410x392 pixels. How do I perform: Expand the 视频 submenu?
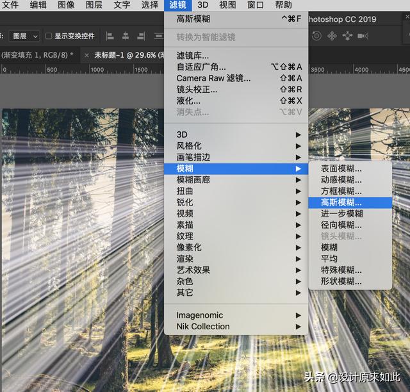pos(236,214)
